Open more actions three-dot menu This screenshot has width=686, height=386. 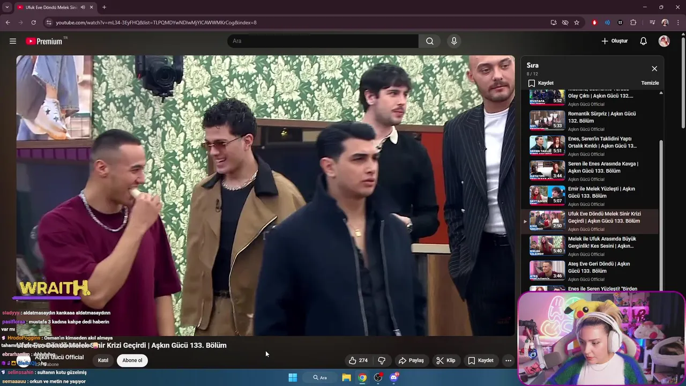click(508, 360)
